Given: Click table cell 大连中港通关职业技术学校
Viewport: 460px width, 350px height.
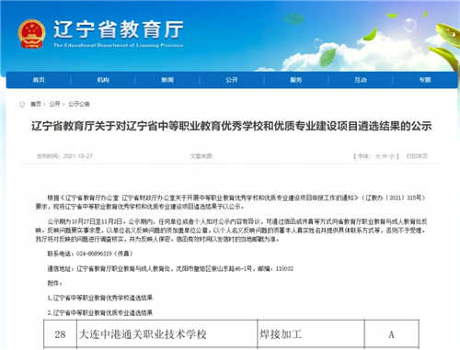Looking at the screenshot, I should [x=167, y=334].
